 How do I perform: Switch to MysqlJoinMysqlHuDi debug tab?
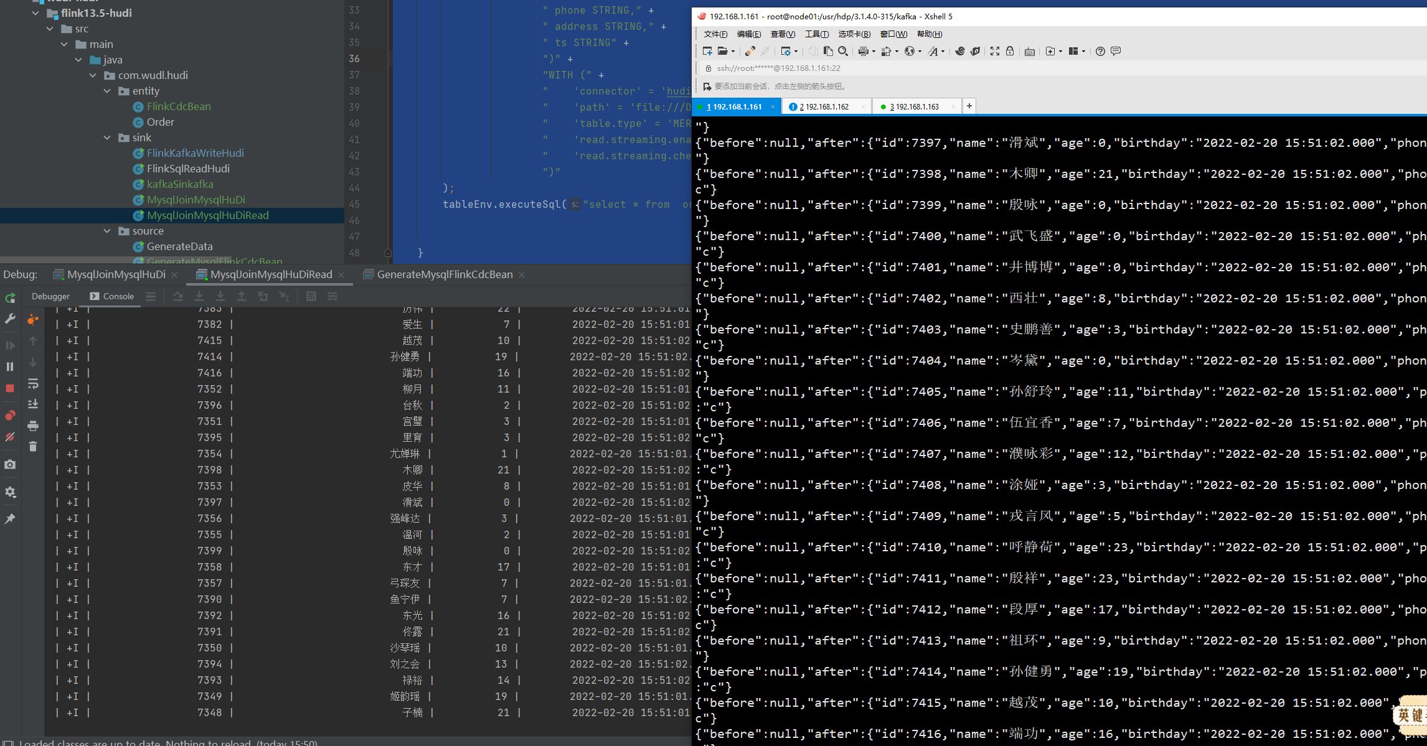click(x=116, y=274)
